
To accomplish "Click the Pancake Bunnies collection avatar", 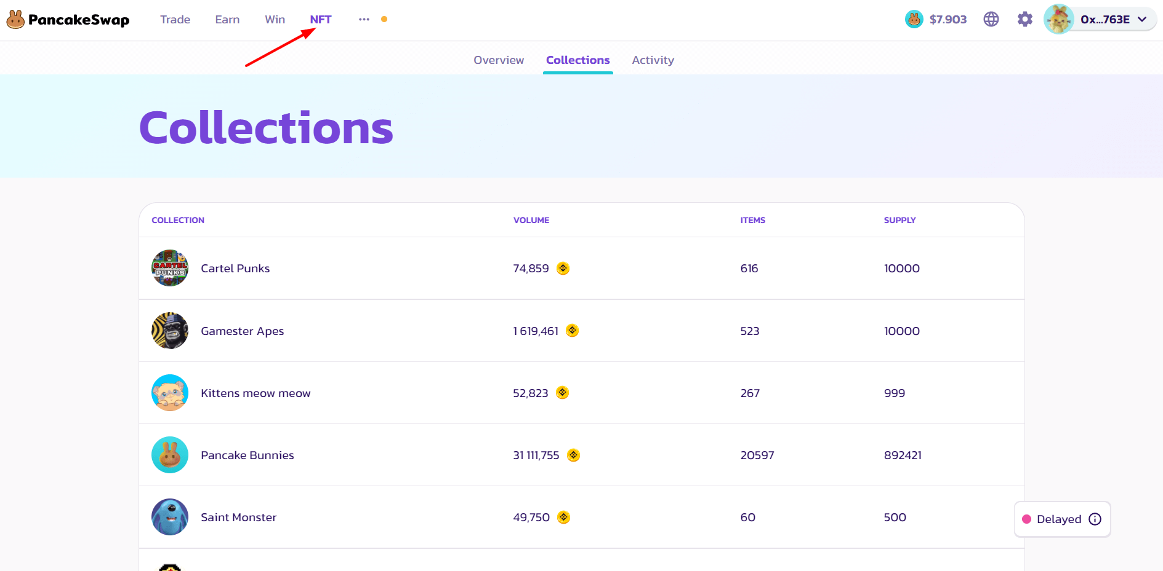I will (170, 455).
